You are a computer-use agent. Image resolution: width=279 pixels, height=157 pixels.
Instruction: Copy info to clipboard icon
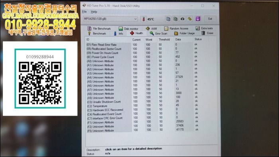168,19
